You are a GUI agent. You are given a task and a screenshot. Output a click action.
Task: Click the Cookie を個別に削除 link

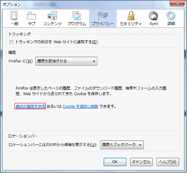(80, 106)
